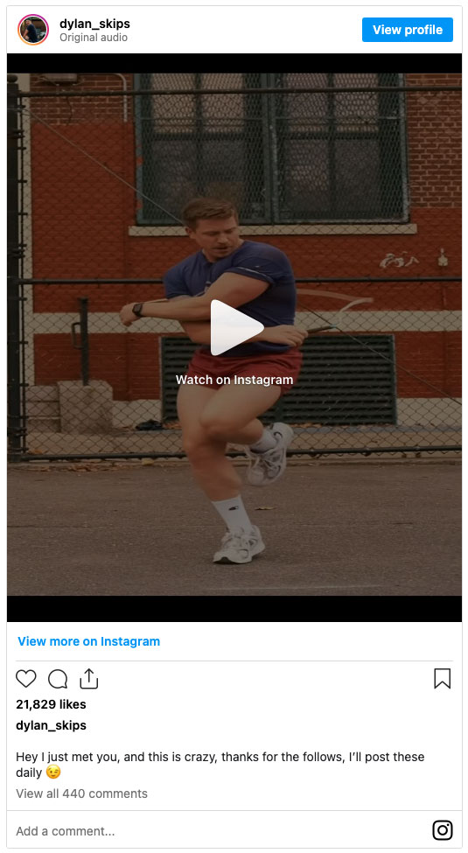468x853 pixels.
Task: Open Original audio link
Action: [x=94, y=38]
